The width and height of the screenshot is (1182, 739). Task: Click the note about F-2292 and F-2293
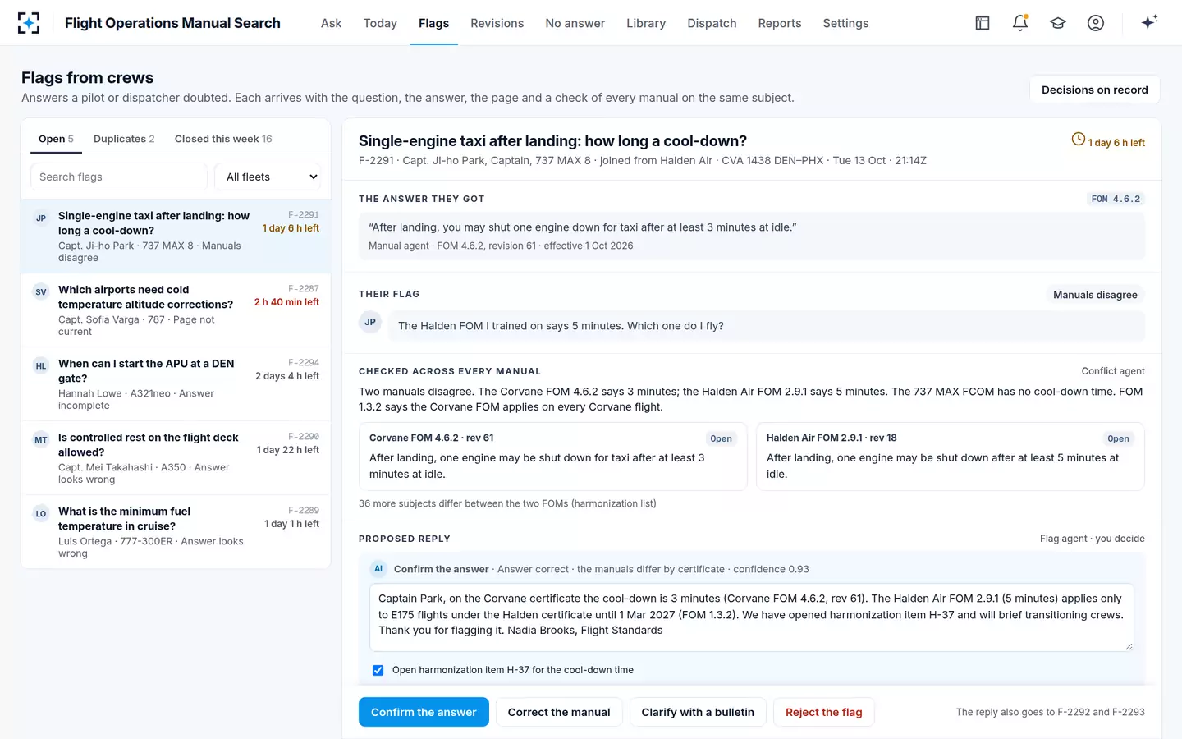1050,712
